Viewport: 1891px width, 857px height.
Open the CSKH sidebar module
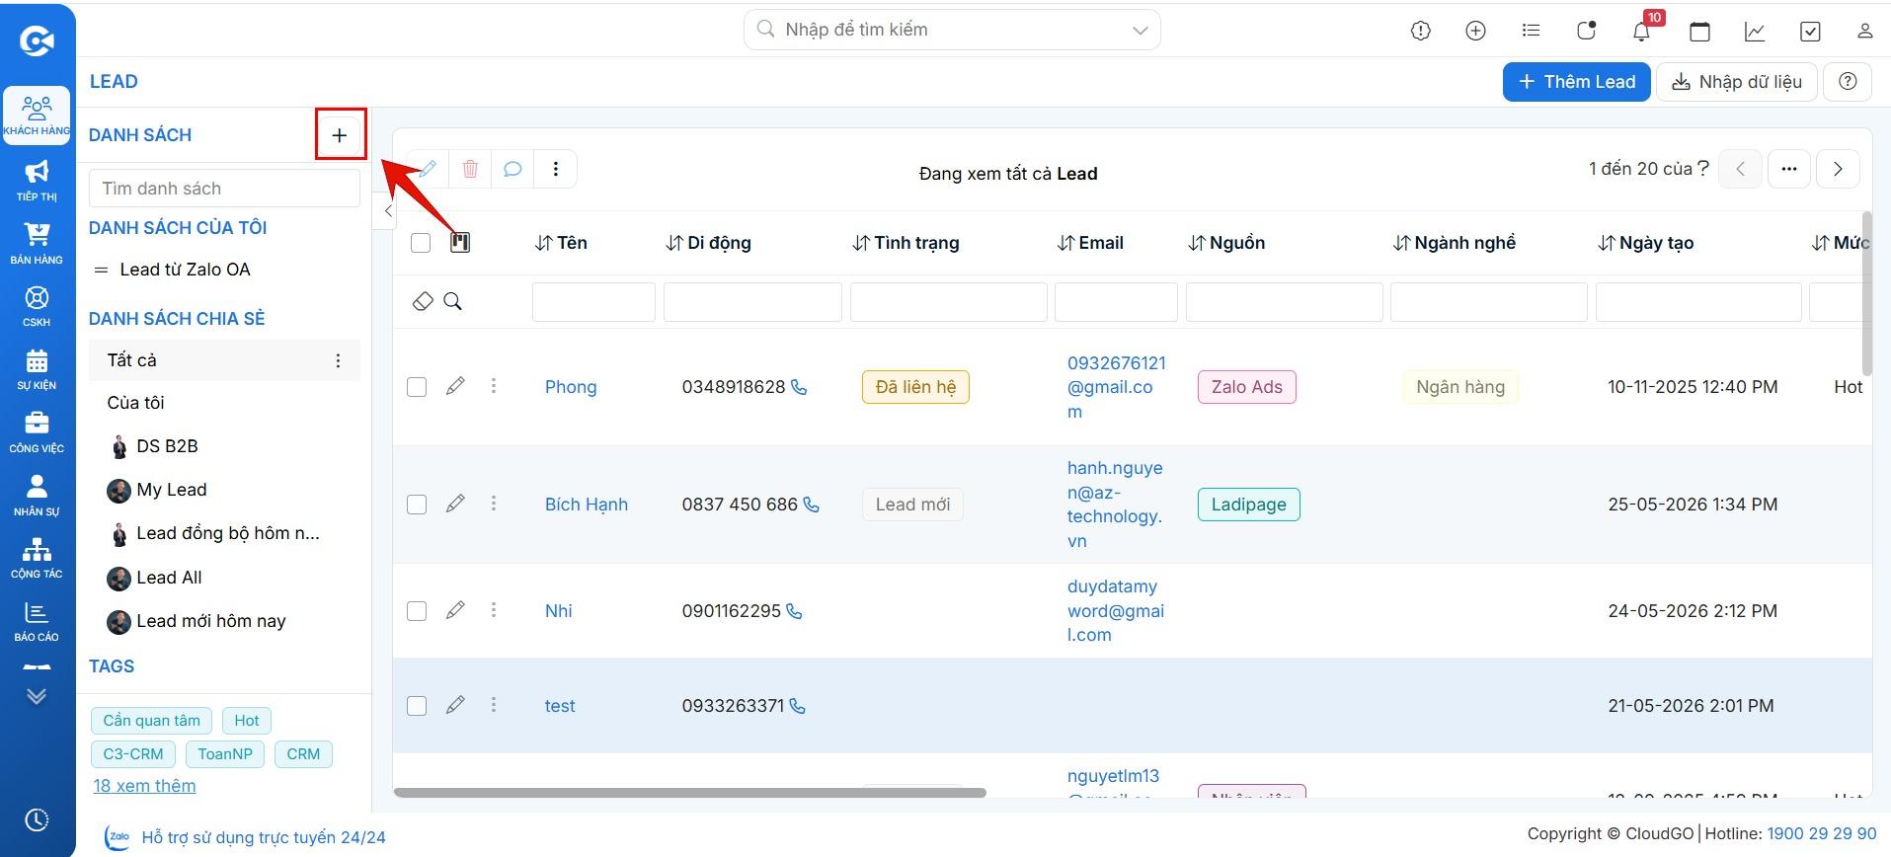pyautogui.click(x=37, y=306)
